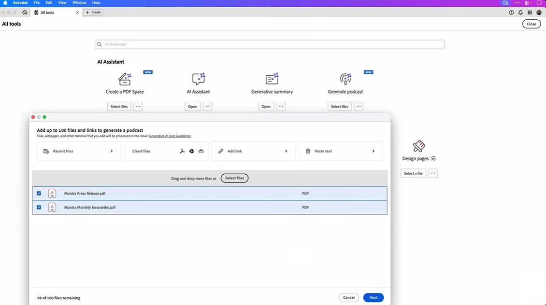The width and height of the screenshot is (546, 305).
Task: Click the Next button
Action: 374,298
